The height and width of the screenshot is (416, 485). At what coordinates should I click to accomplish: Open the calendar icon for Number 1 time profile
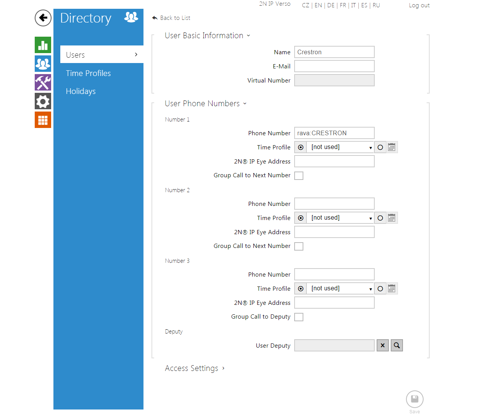coord(392,147)
